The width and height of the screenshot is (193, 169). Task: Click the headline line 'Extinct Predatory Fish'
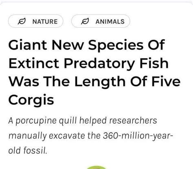coord(88,63)
